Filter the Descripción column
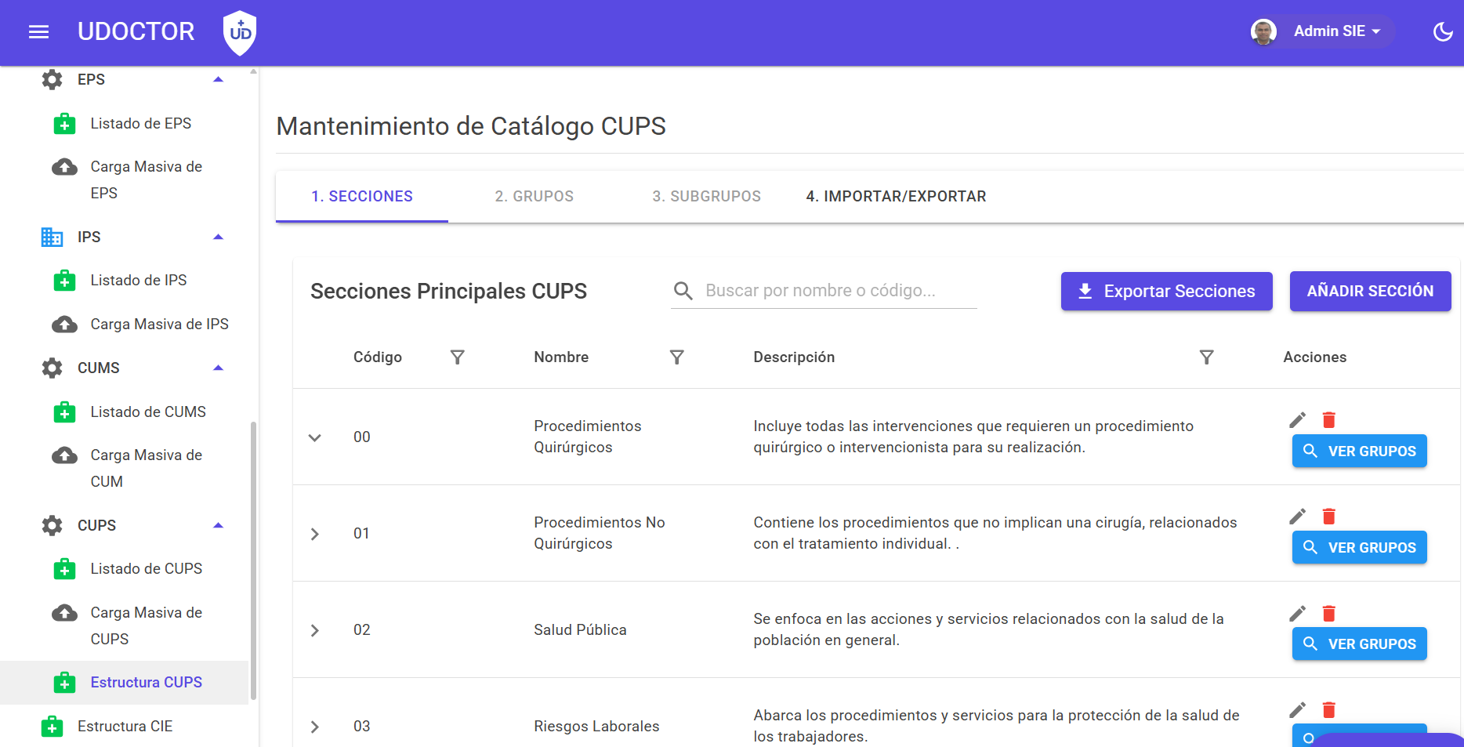The image size is (1464, 747). click(1207, 357)
